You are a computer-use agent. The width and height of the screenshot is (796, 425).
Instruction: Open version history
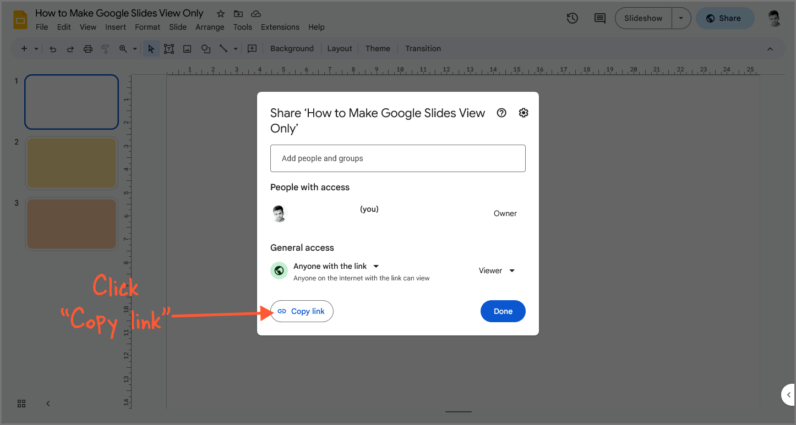click(x=572, y=18)
